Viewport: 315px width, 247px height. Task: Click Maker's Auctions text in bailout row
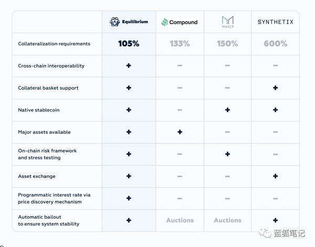coord(227,220)
